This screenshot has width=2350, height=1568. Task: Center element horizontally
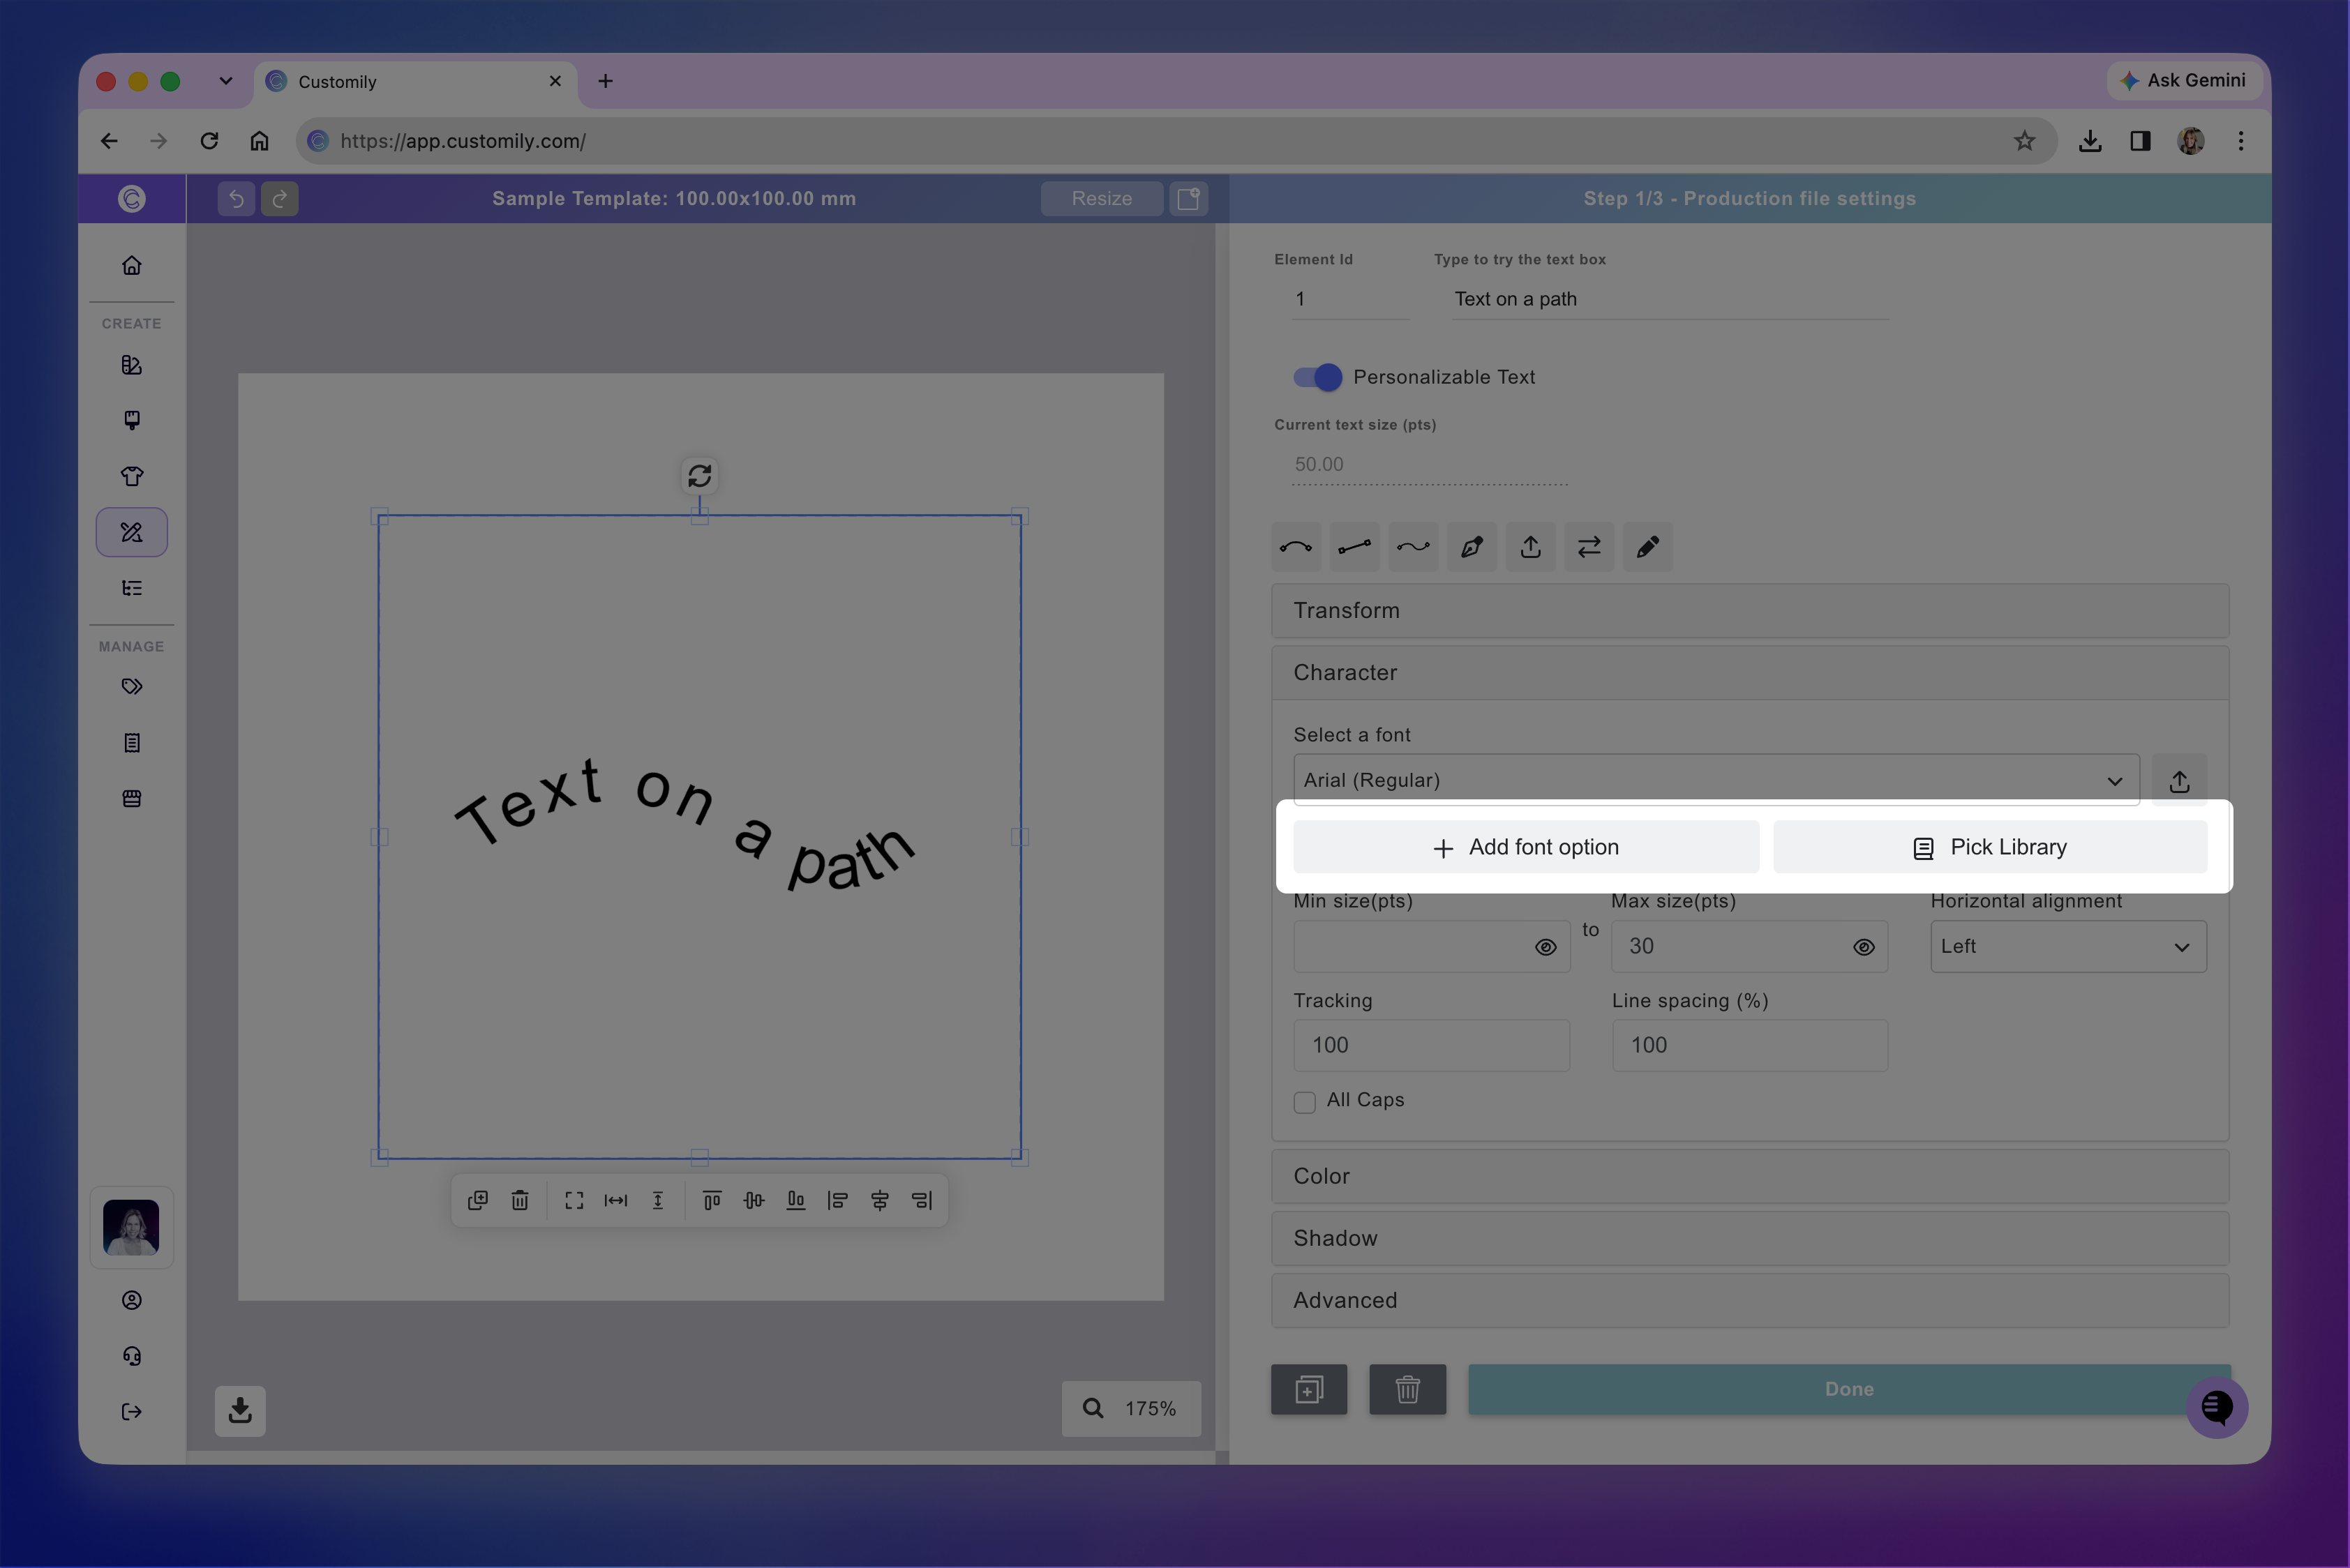coord(881,1200)
